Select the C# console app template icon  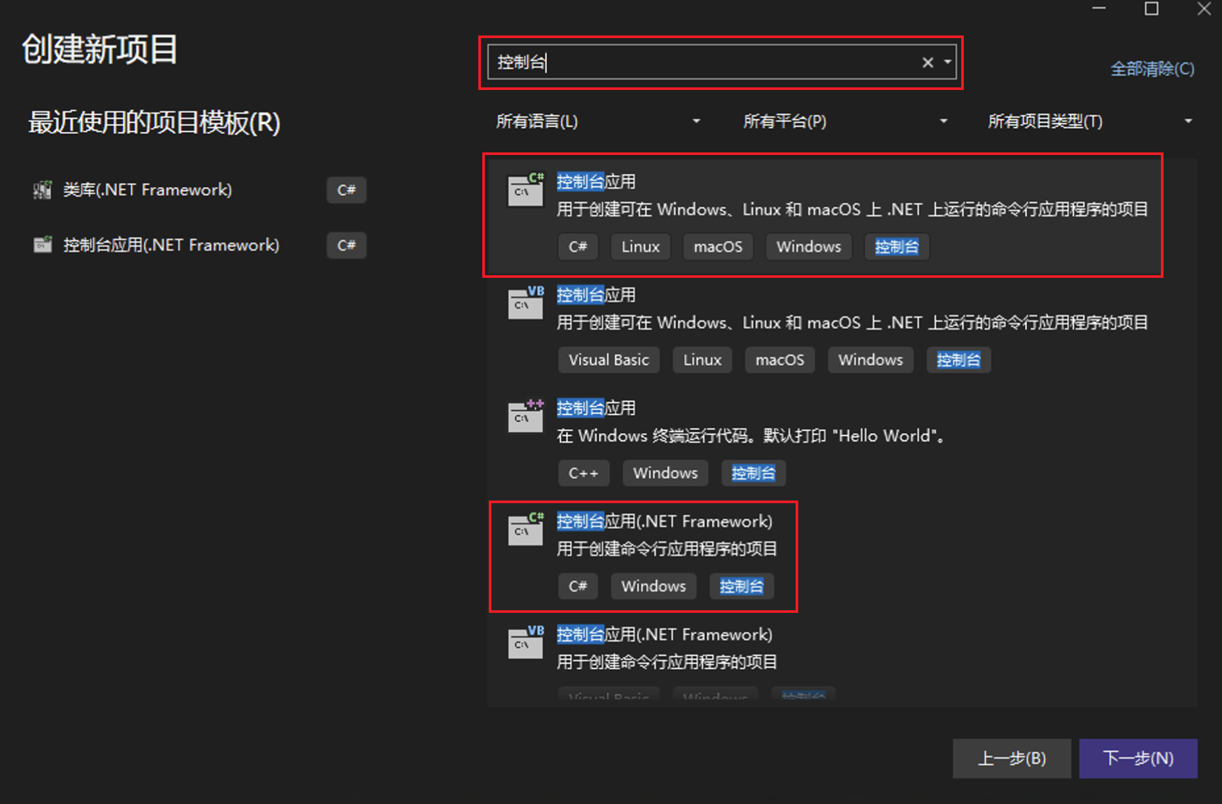click(525, 189)
